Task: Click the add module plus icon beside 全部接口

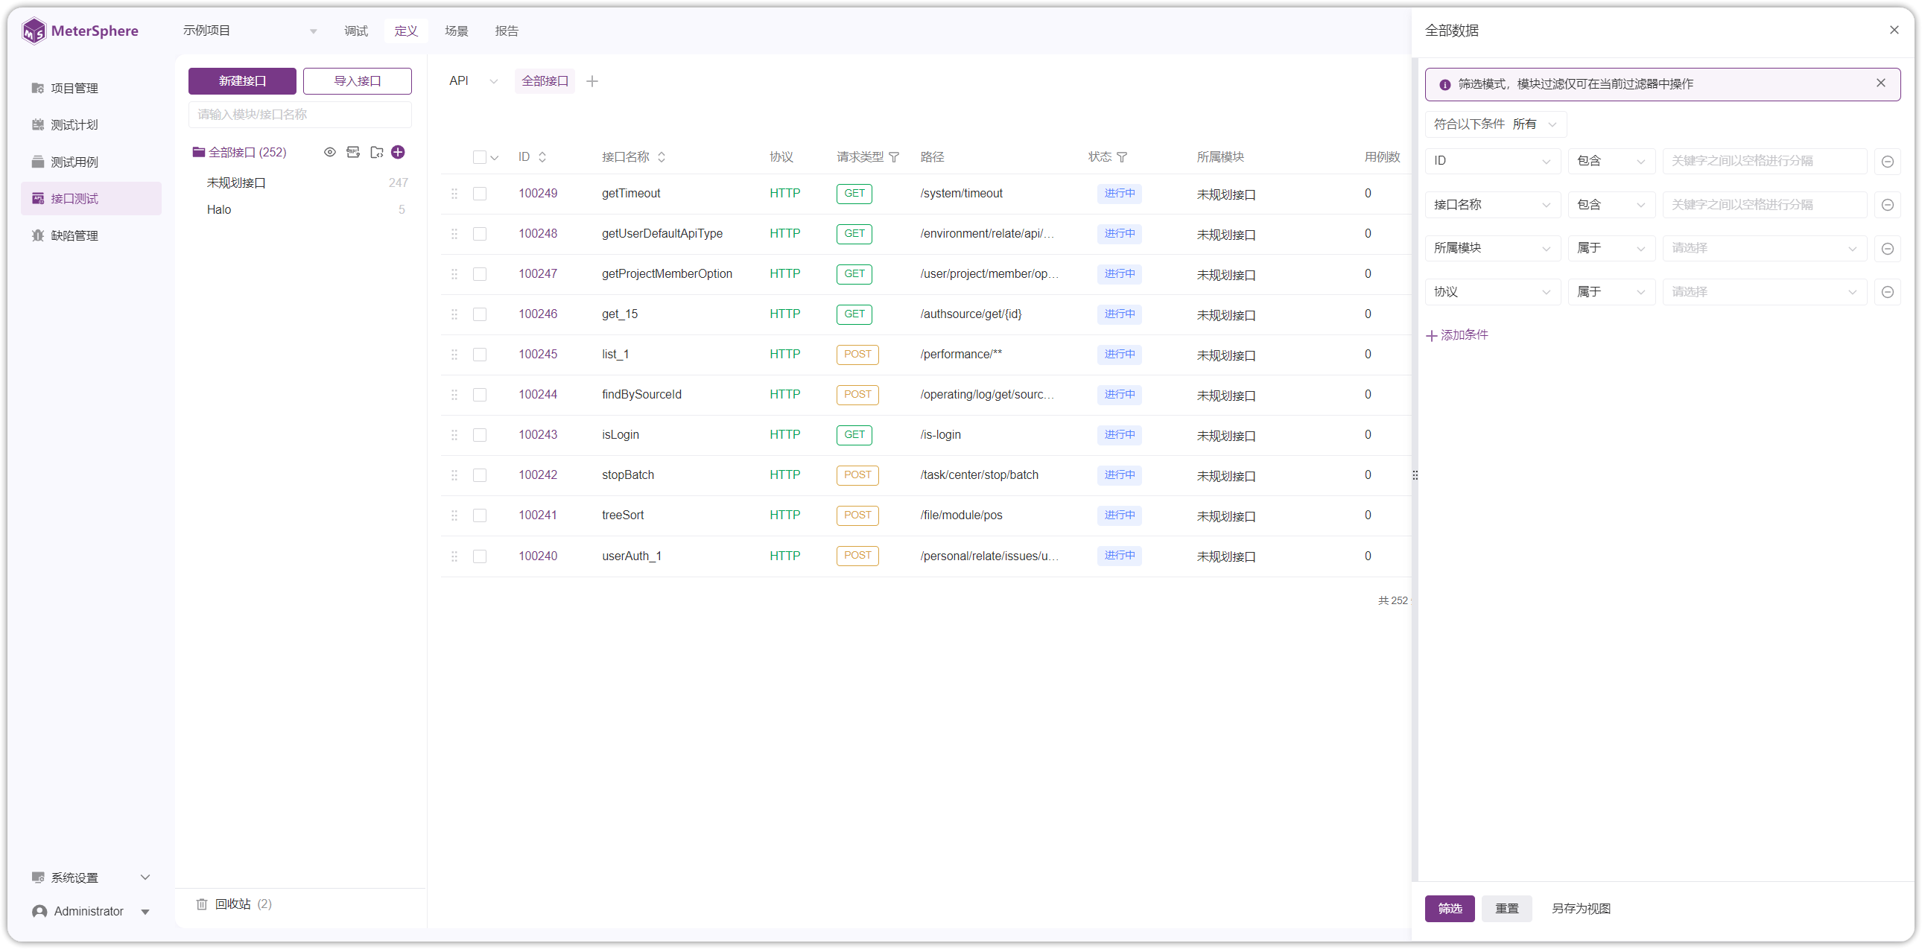Action: 399,152
